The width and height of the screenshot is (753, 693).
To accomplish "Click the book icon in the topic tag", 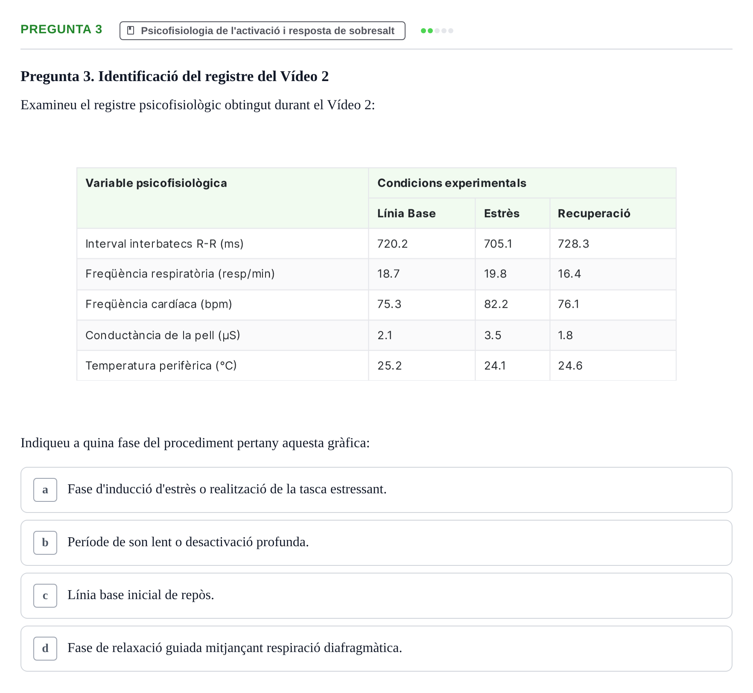I will click(x=131, y=30).
